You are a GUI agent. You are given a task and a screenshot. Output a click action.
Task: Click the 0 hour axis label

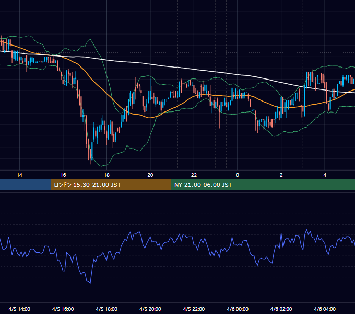click(x=238, y=175)
